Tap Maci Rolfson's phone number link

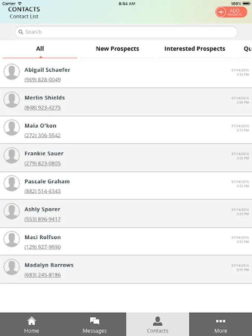43,247
